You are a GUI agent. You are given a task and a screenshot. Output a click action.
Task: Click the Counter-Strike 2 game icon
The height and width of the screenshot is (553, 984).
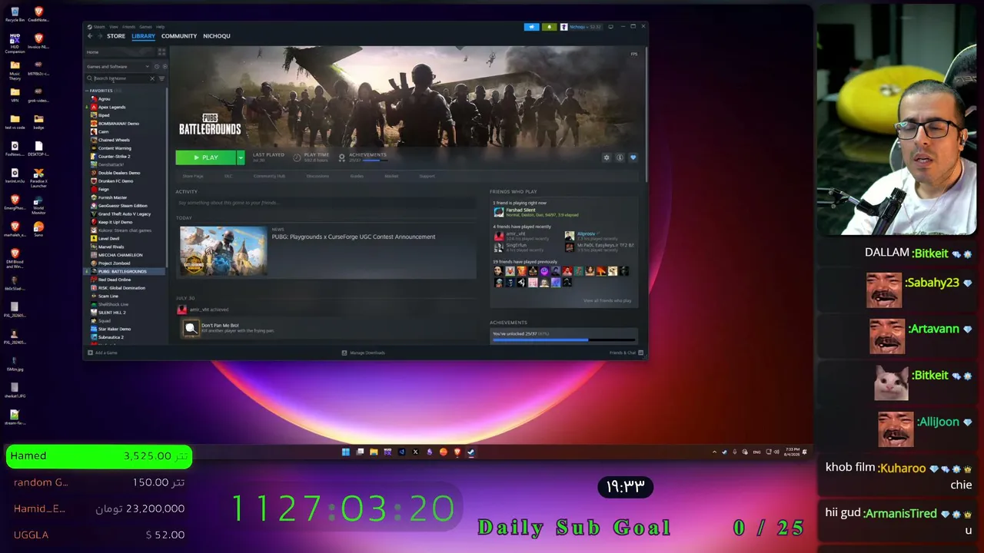pos(94,156)
